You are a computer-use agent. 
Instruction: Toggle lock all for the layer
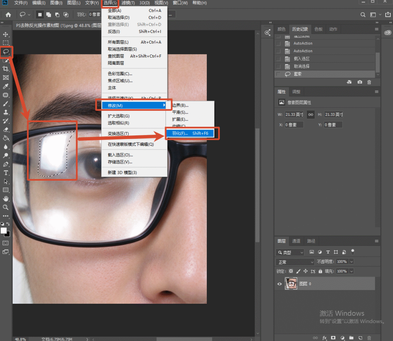(x=320, y=271)
